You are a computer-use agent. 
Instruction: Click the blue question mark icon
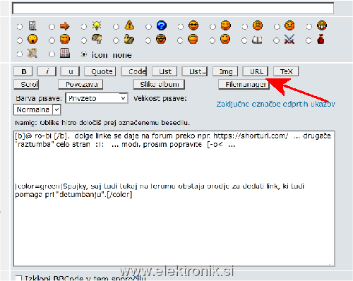[162, 25]
